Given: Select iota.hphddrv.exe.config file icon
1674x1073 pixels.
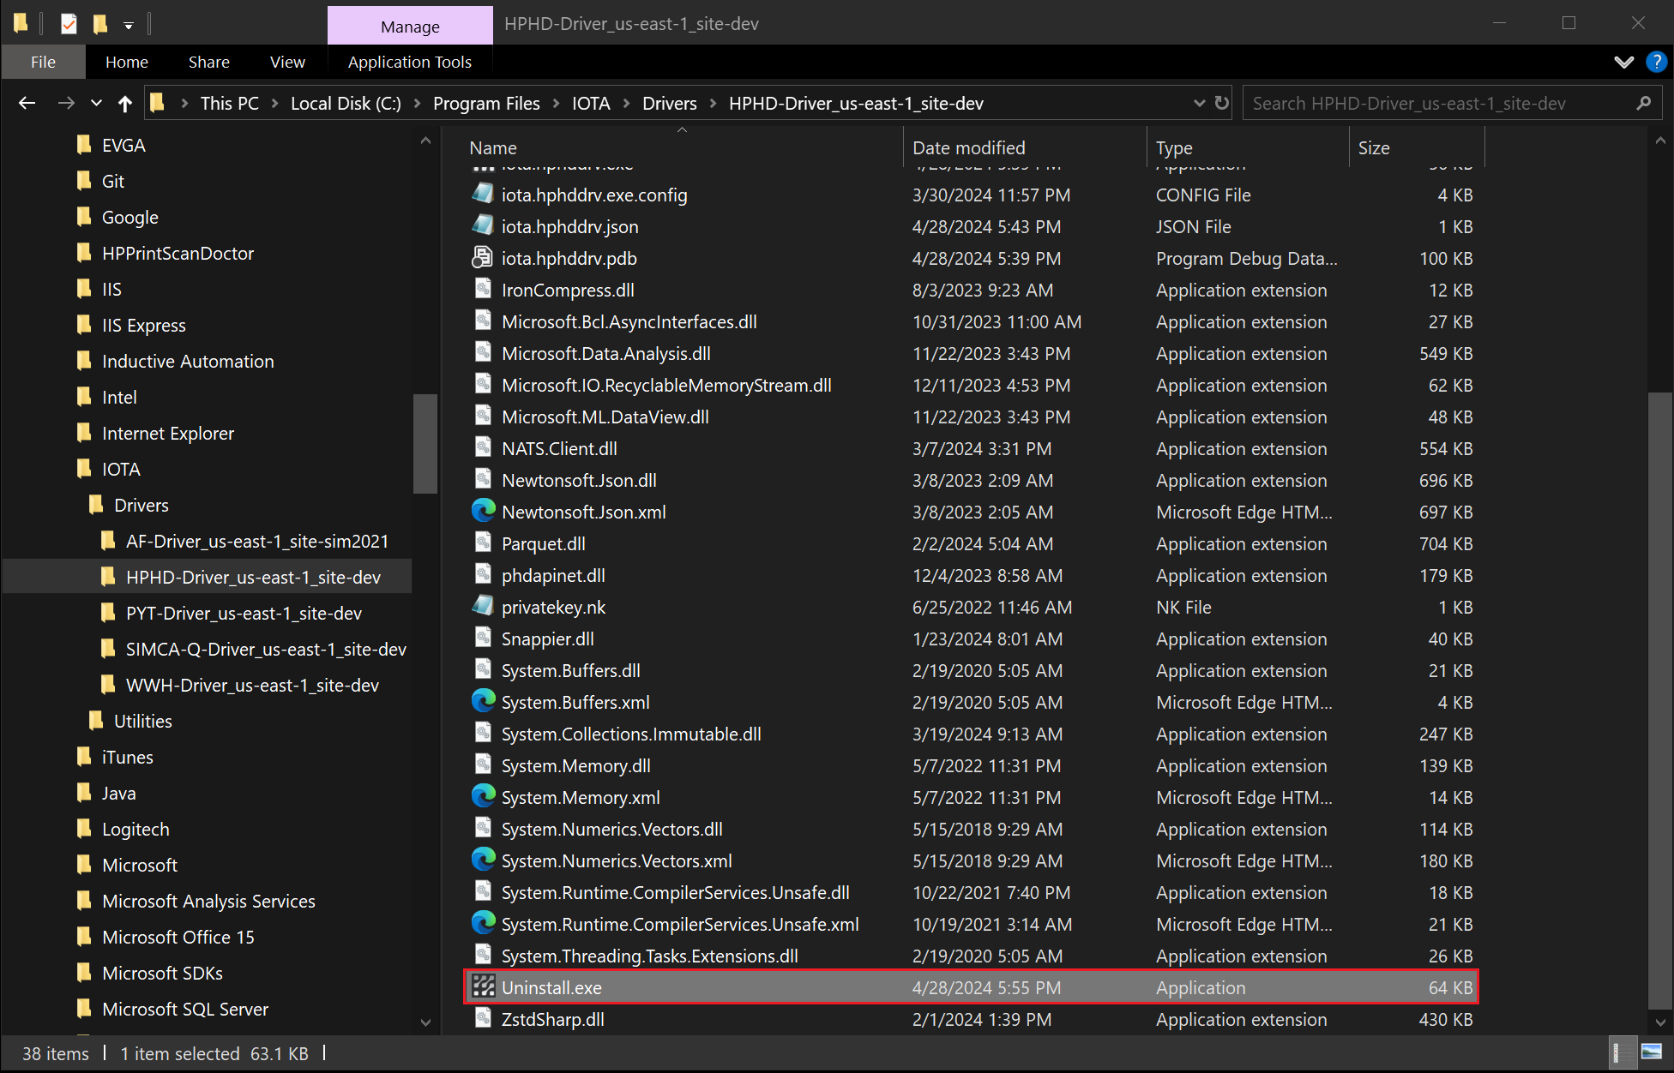Looking at the screenshot, I should (x=483, y=194).
